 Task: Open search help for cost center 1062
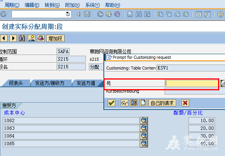click(x=144, y=120)
